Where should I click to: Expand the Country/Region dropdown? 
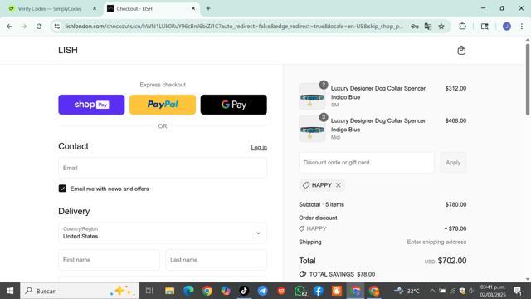(x=163, y=233)
